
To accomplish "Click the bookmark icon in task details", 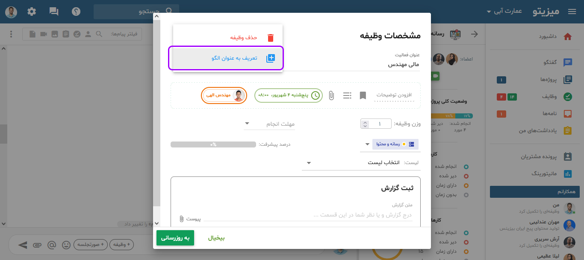I will [363, 95].
